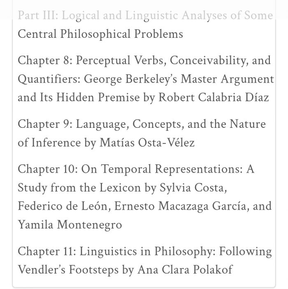Open the "Chapter 9" entry label
The width and height of the screenshot is (288, 289).
(x=44, y=124)
